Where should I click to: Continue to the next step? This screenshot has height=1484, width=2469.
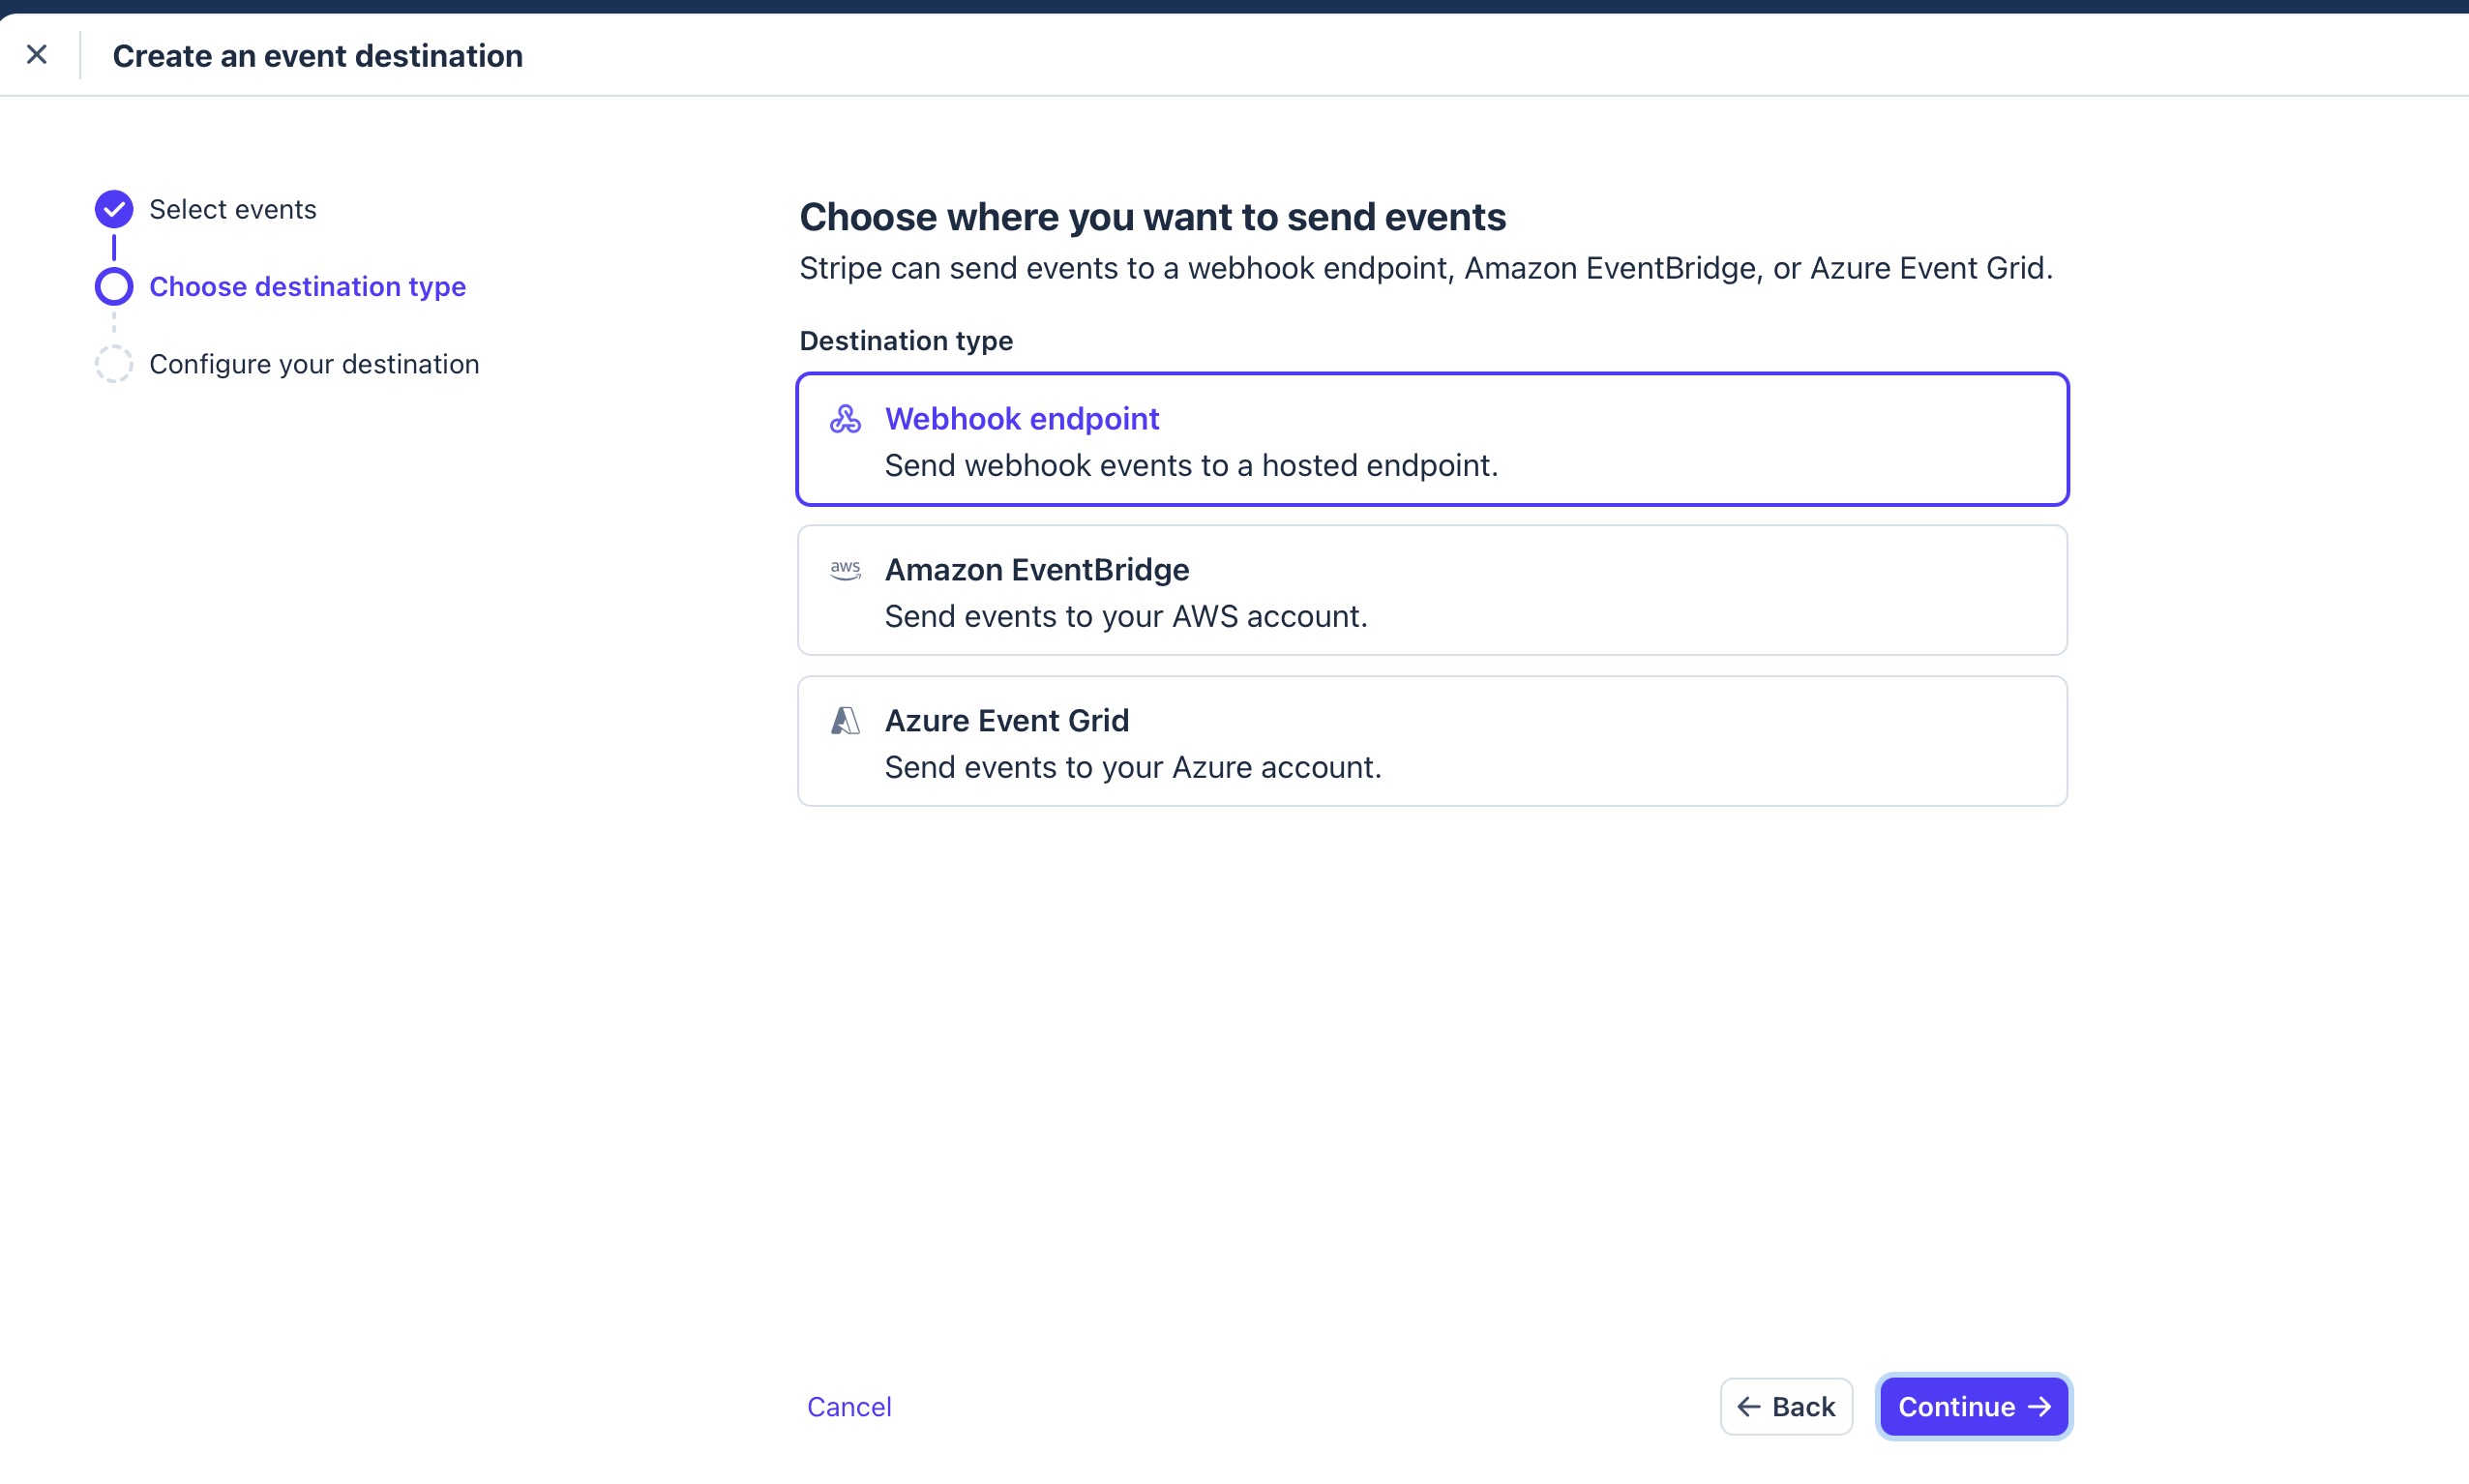(x=1974, y=1407)
